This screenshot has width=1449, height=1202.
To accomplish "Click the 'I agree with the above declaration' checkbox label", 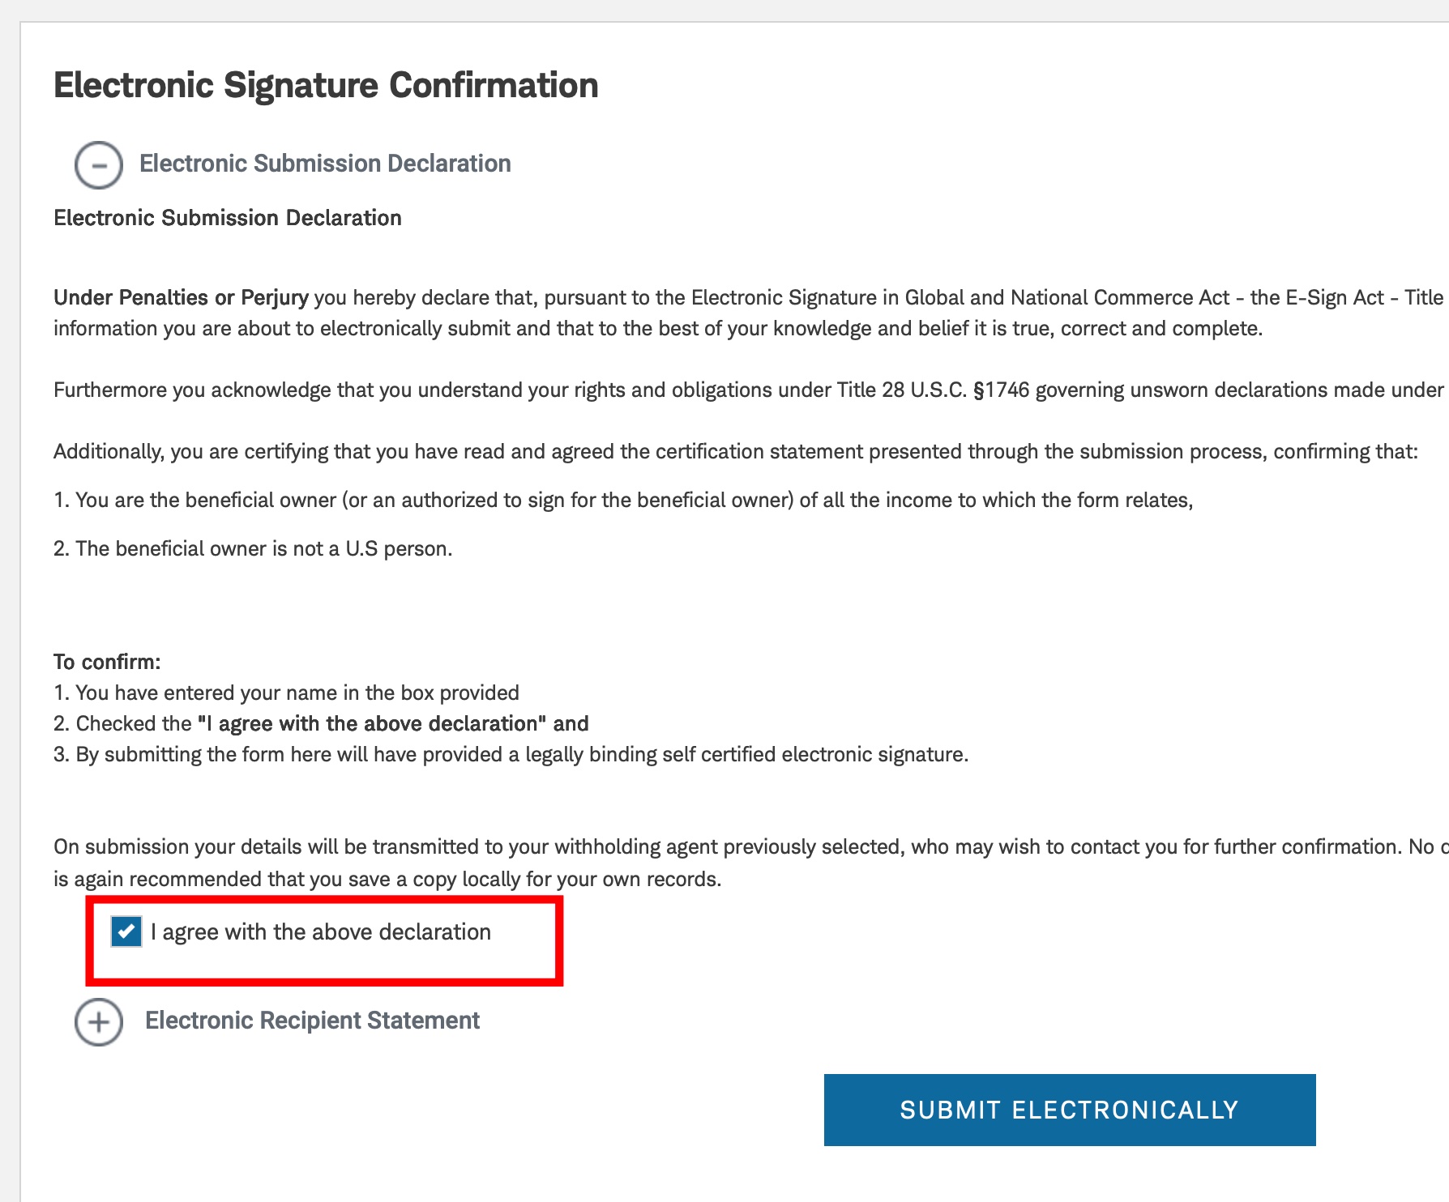I will tap(321, 932).
